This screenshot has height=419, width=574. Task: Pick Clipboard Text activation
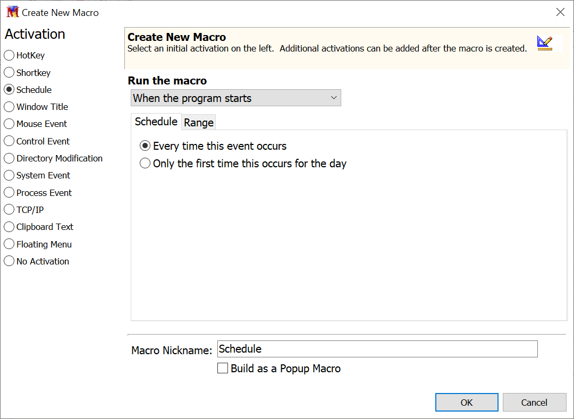pyautogui.click(x=9, y=227)
